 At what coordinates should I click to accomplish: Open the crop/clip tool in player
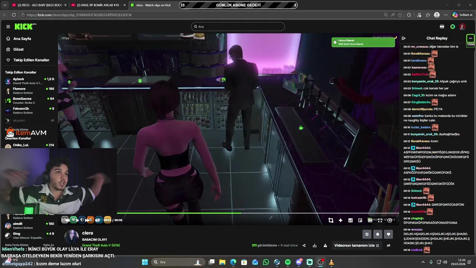click(x=331, y=220)
